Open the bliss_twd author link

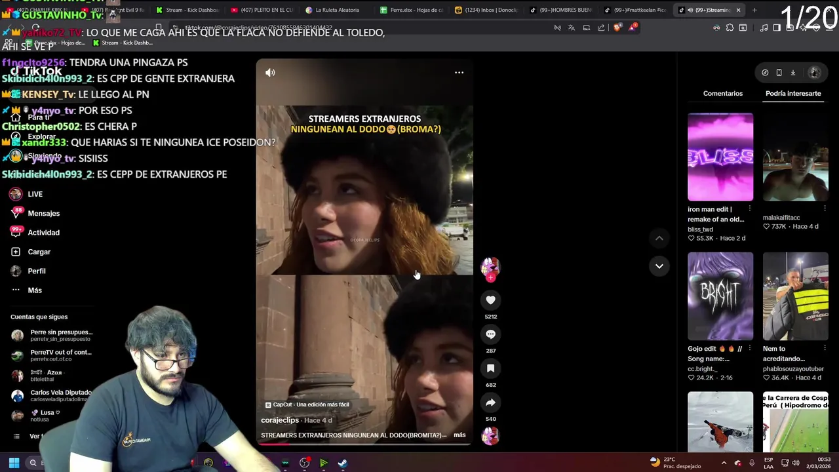click(x=700, y=229)
